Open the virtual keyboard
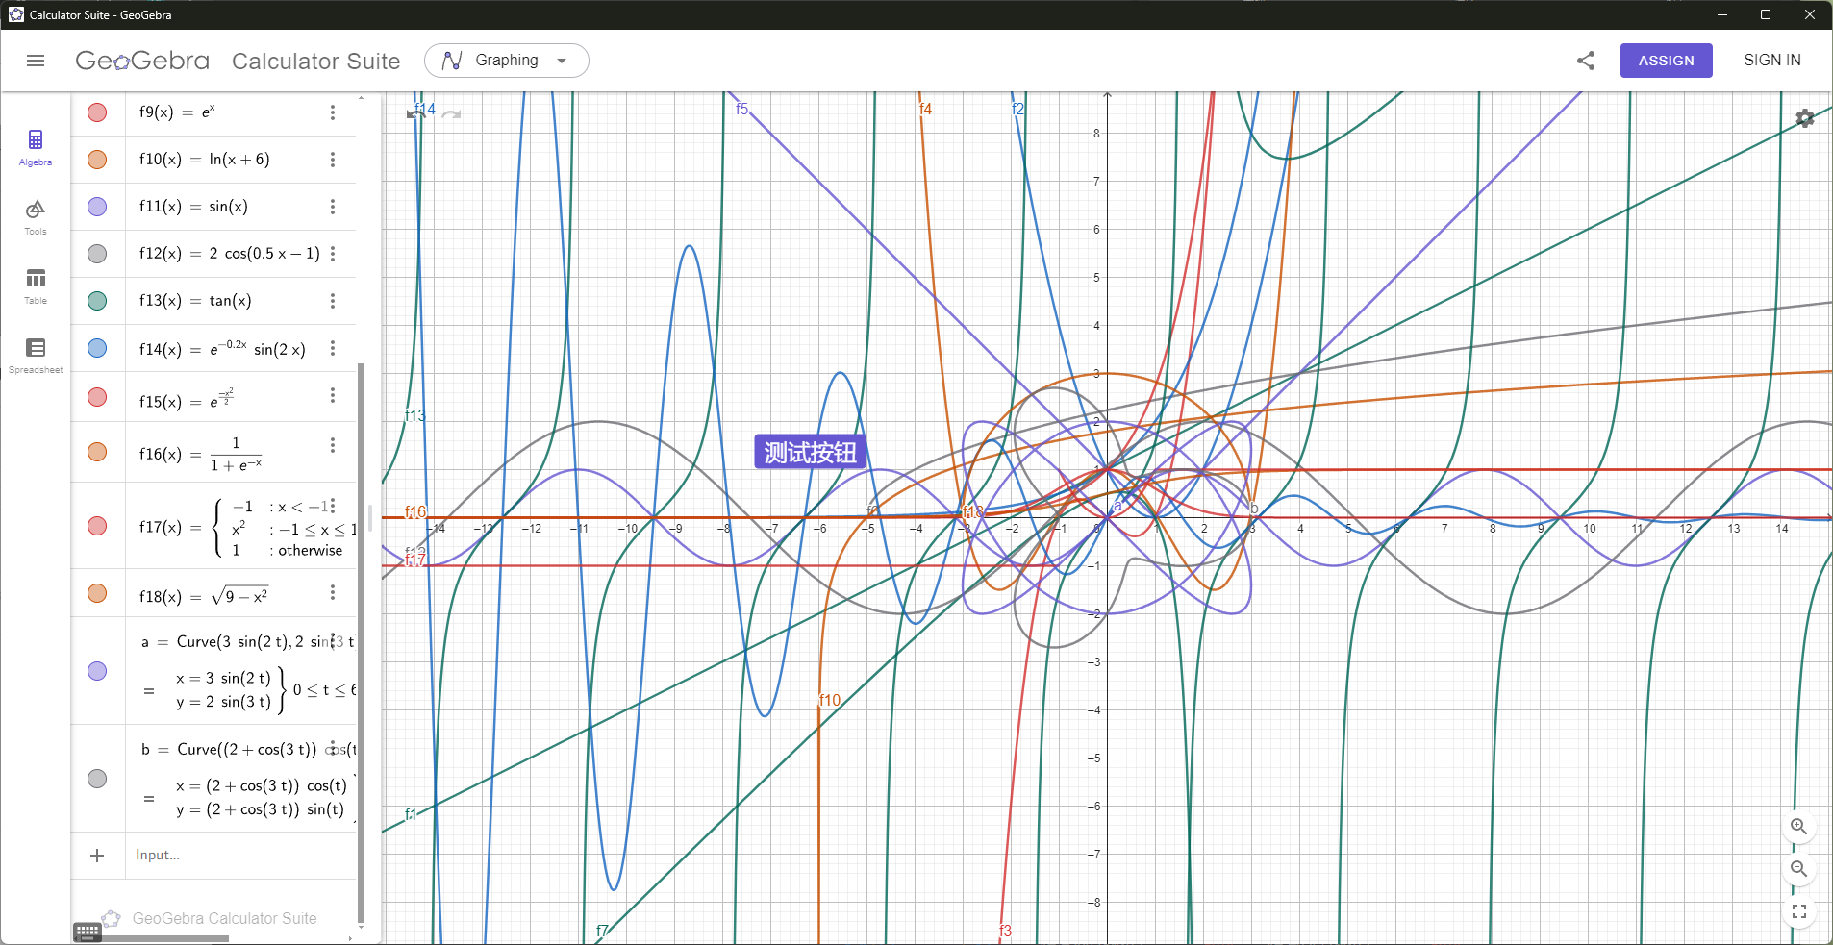 (88, 932)
